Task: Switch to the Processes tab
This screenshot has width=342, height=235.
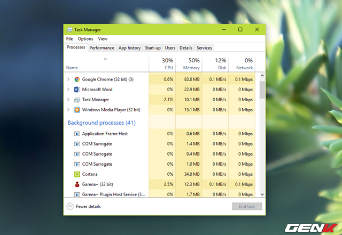Action: pyautogui.click(x=76, y=47)
